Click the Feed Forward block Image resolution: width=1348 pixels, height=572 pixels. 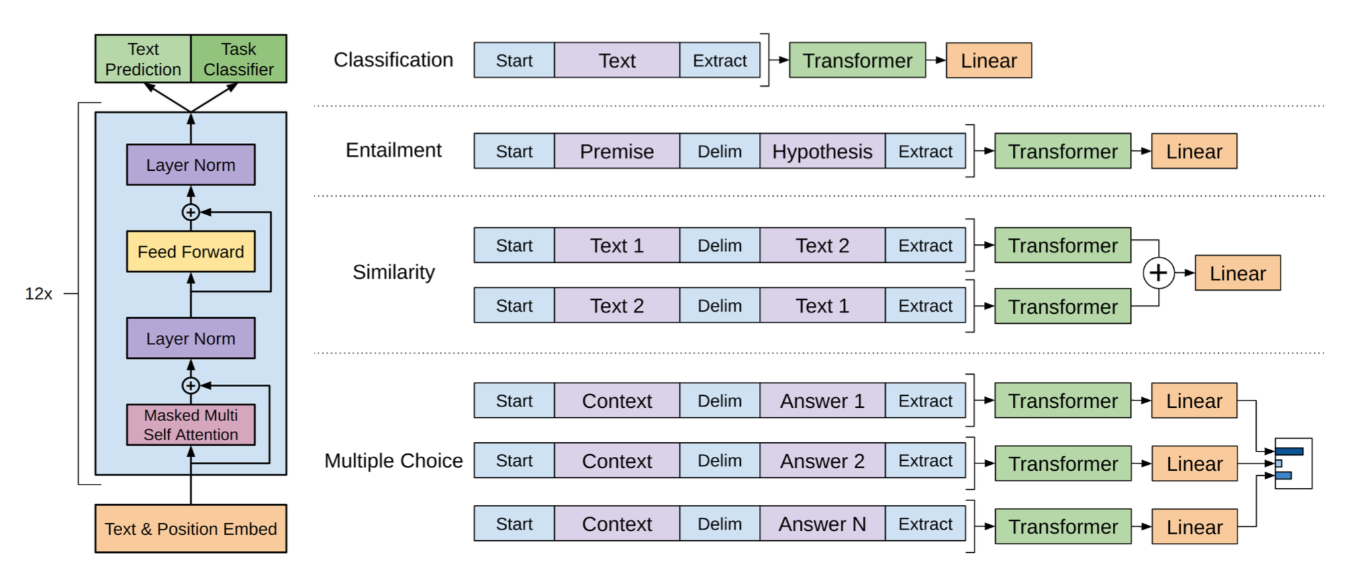click(191, 252)
